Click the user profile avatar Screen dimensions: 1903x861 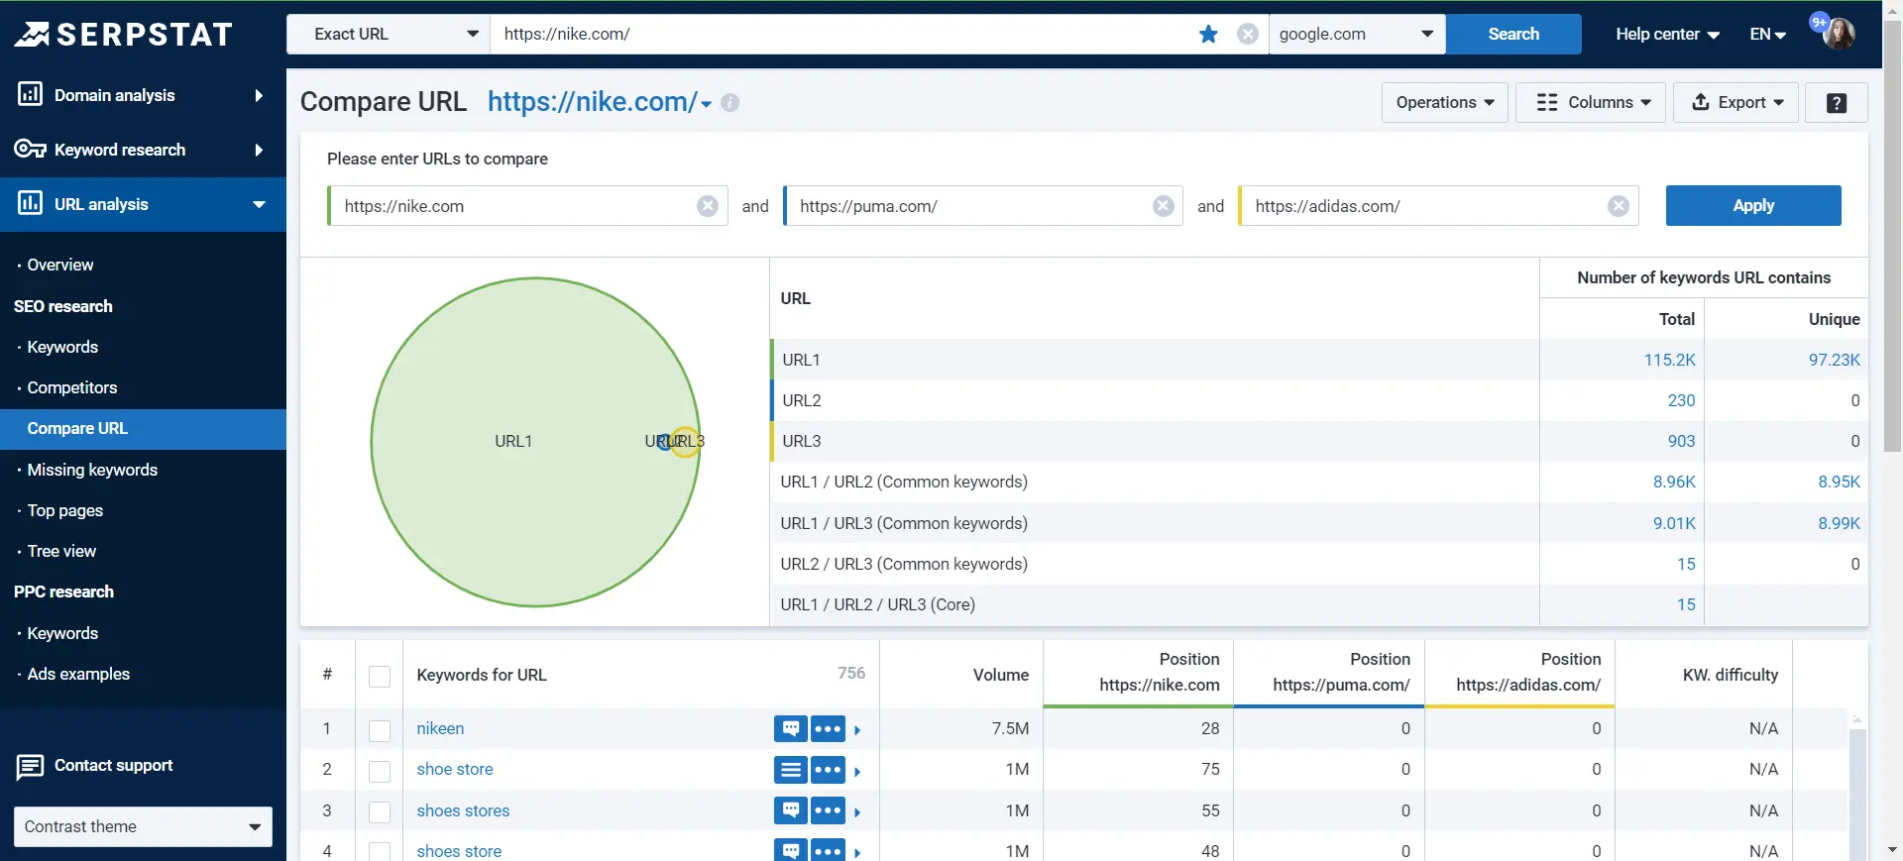pos(1839,35)
